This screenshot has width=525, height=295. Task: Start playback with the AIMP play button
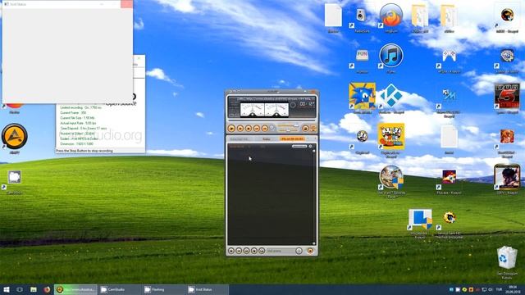(231, 129)
